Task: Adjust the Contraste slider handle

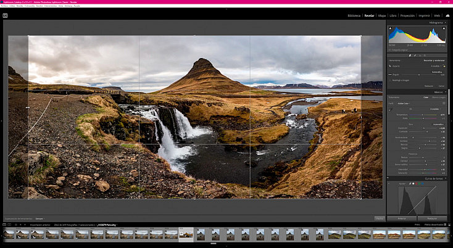Action: point(427,131)
